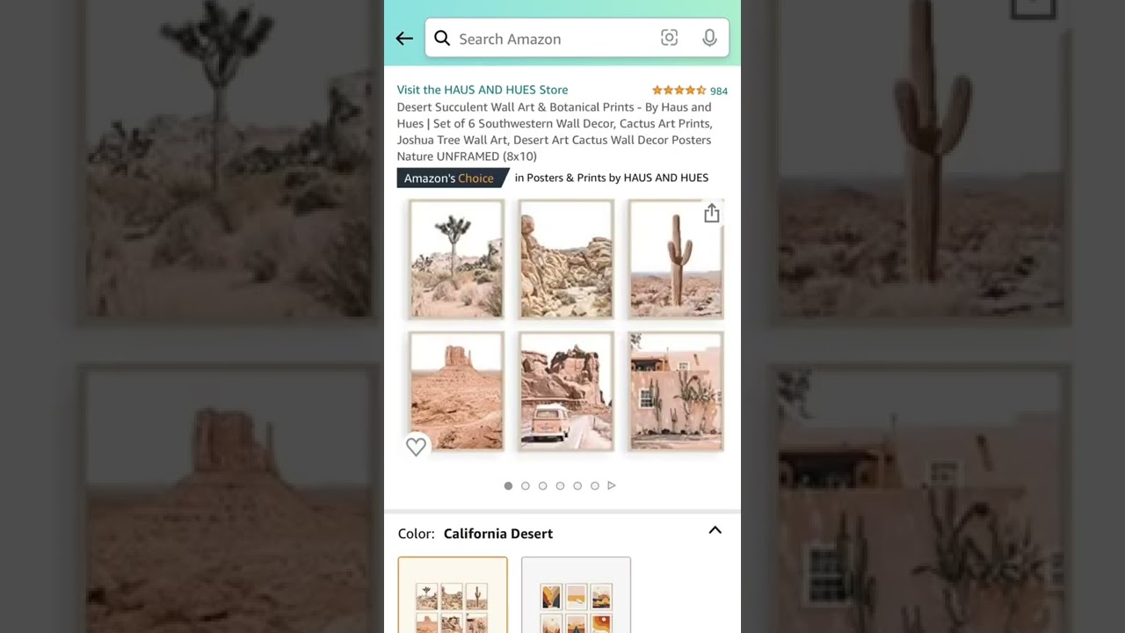Open Monument Valley butte print image
Viewport: 1125px width, 633px height.
click(x=456, y=390)
